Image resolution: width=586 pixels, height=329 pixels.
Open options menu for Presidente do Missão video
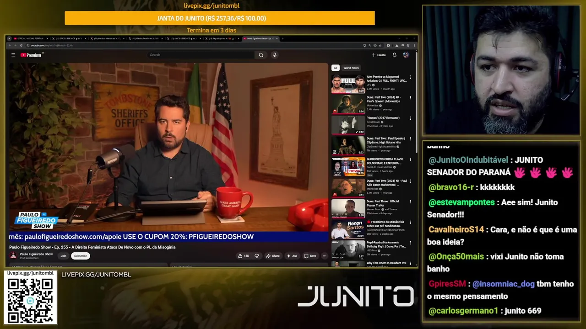pos(410,222)
